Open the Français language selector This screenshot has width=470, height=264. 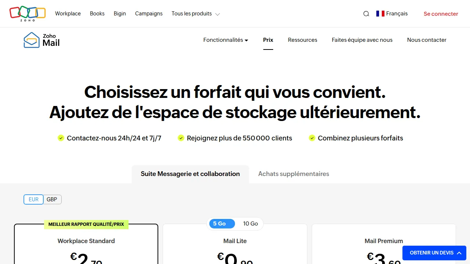(392, 14)
